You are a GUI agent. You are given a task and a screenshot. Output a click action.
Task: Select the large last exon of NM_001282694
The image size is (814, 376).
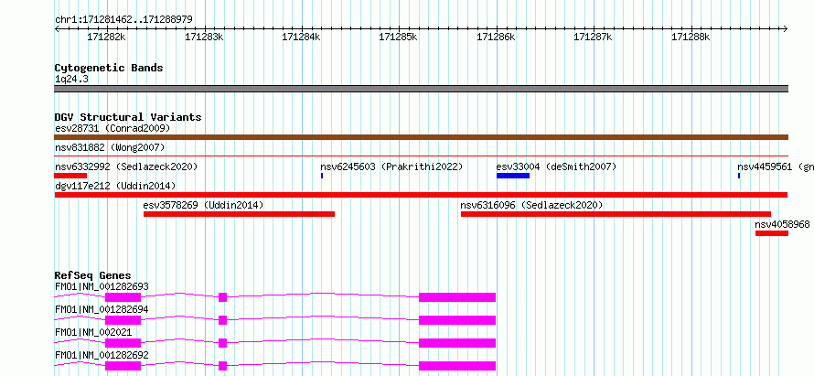click(457, 320)
